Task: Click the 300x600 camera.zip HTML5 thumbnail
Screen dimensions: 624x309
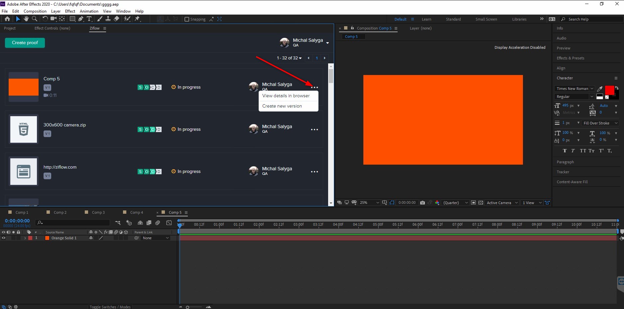Action: (24, 129)
